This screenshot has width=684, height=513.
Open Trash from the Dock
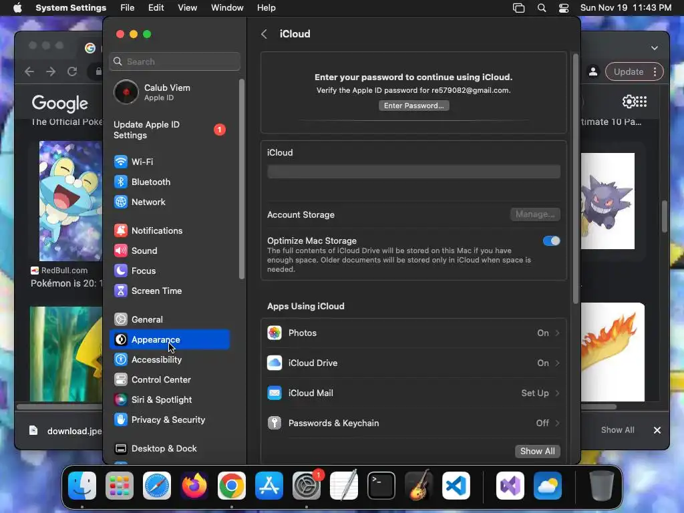602,486
